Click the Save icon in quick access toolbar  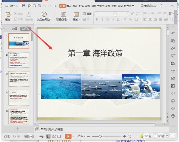click(x=24, y=6)
